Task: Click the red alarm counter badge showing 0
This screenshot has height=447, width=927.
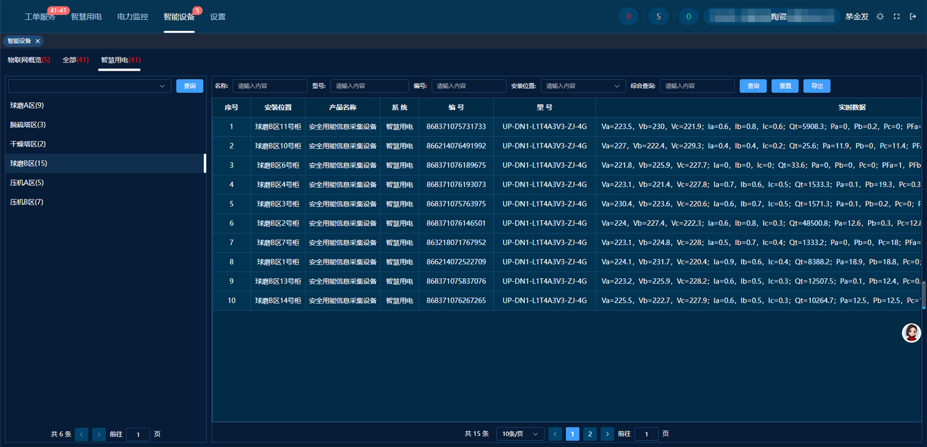Action: coord(628,17)
